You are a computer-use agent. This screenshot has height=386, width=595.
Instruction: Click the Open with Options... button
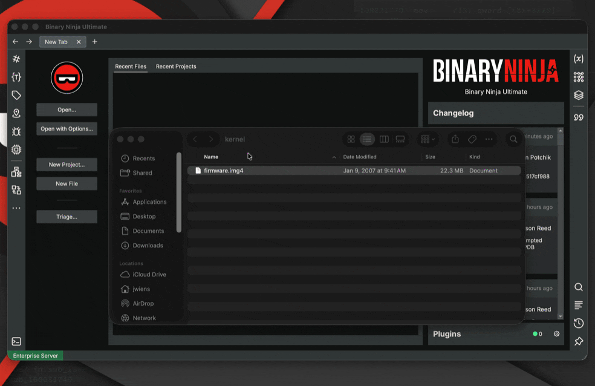point(67,129)
